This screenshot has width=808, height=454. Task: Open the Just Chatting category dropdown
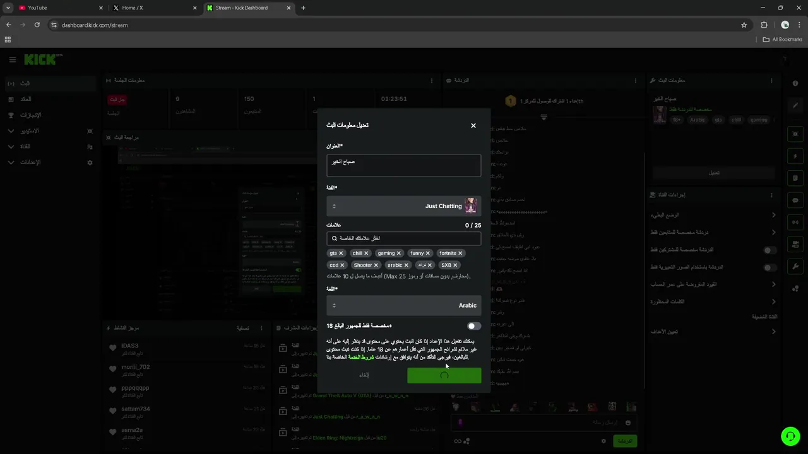404,206
